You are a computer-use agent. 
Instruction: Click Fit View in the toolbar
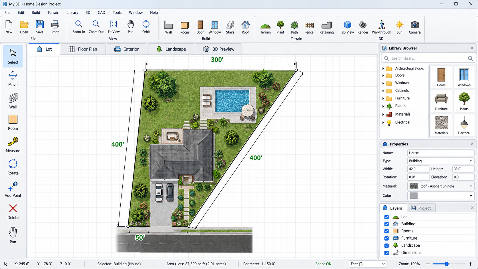[113, 27]
